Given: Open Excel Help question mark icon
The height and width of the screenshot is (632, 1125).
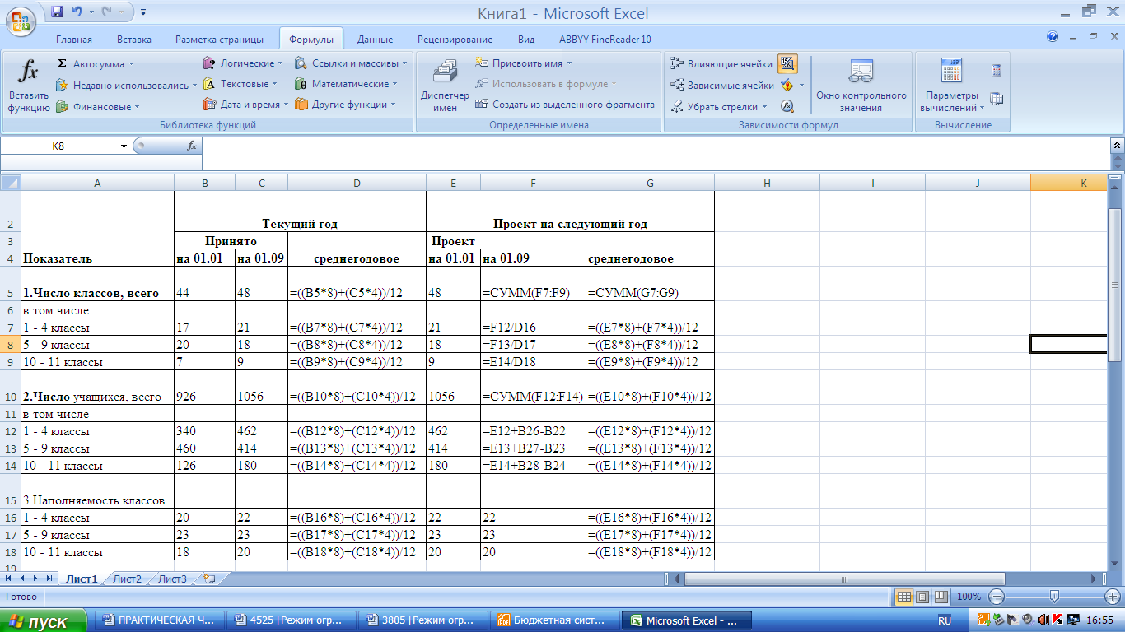Looking at the screenshot, I should (x=1053, y=37).
